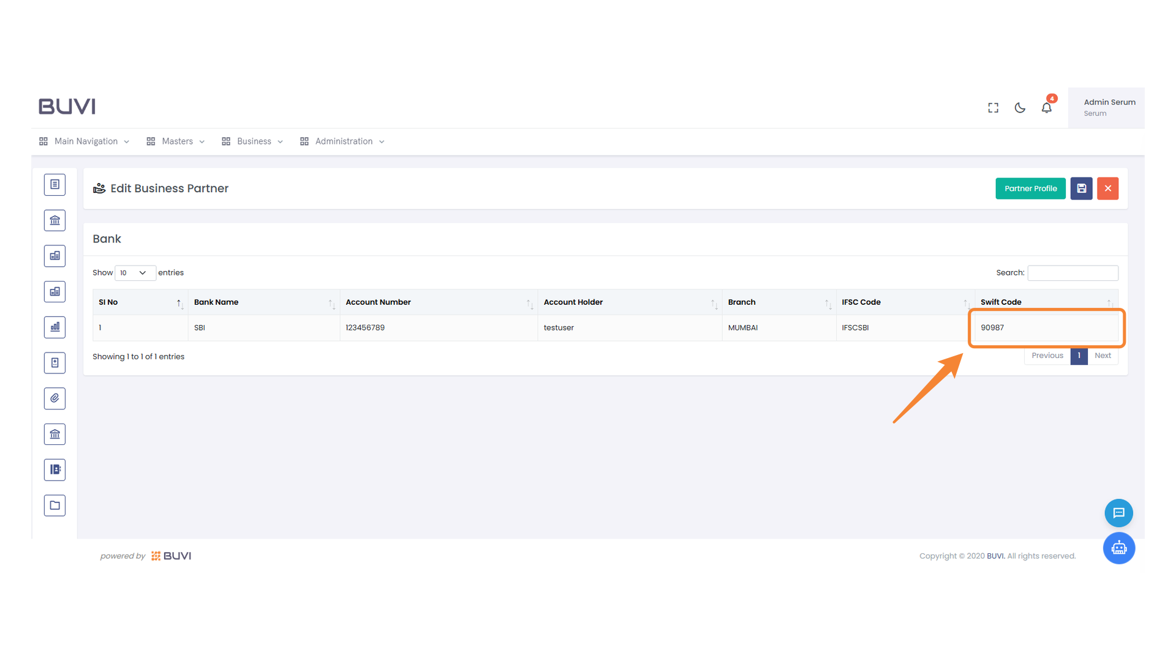Screen dimensions: 1176x661
Task: Open the chat bubble in bottom right
Action: [x=1119, y=513]
